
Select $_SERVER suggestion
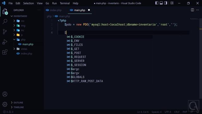[110, 61]
